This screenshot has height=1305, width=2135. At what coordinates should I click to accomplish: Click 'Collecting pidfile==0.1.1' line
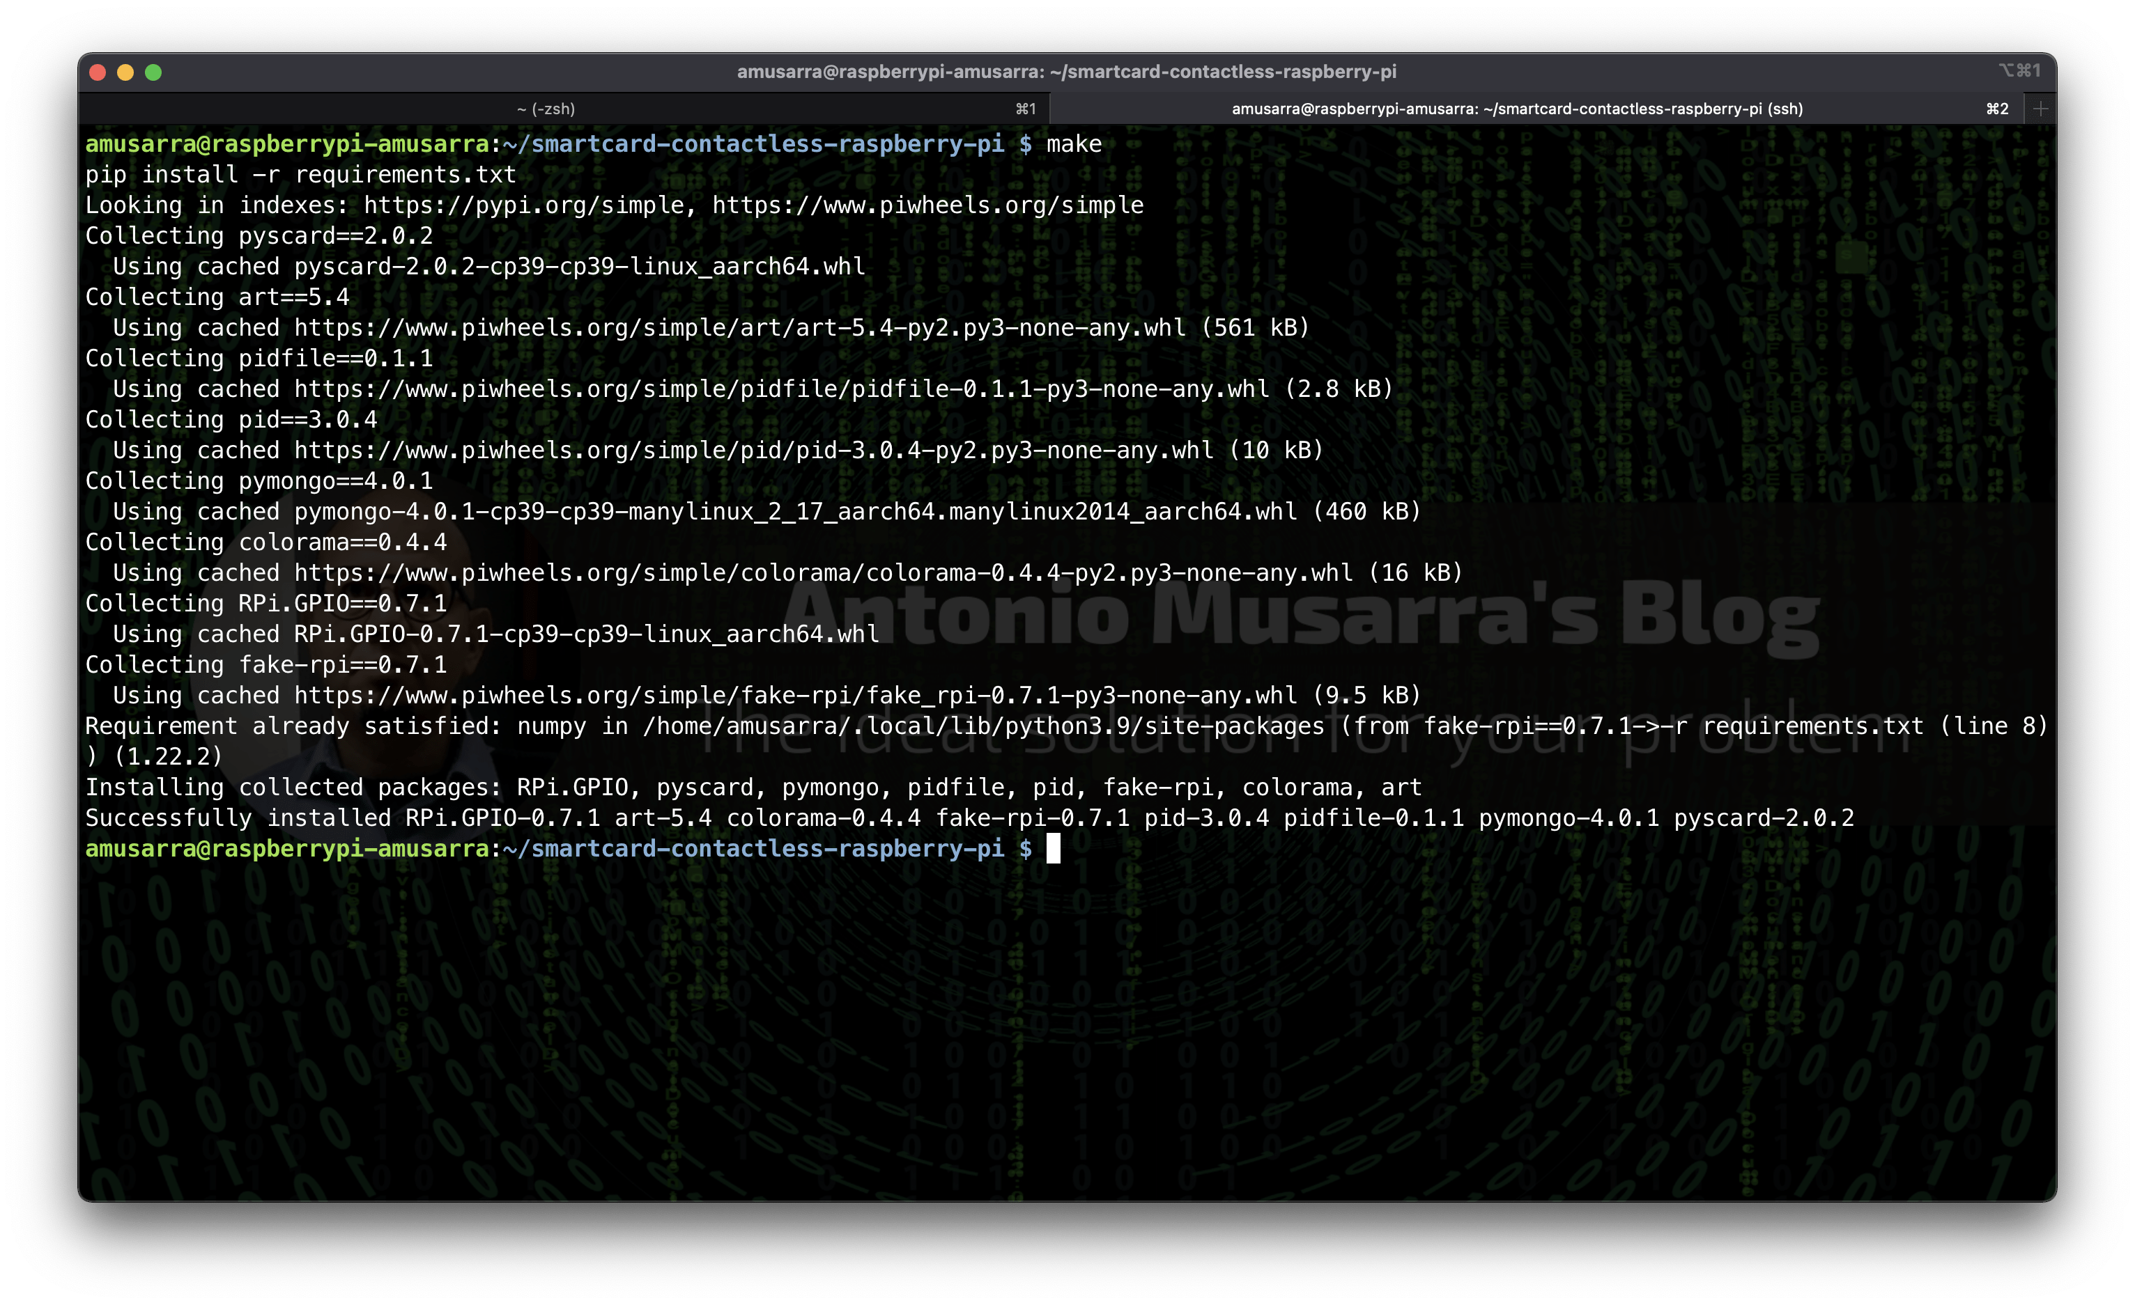259,358
